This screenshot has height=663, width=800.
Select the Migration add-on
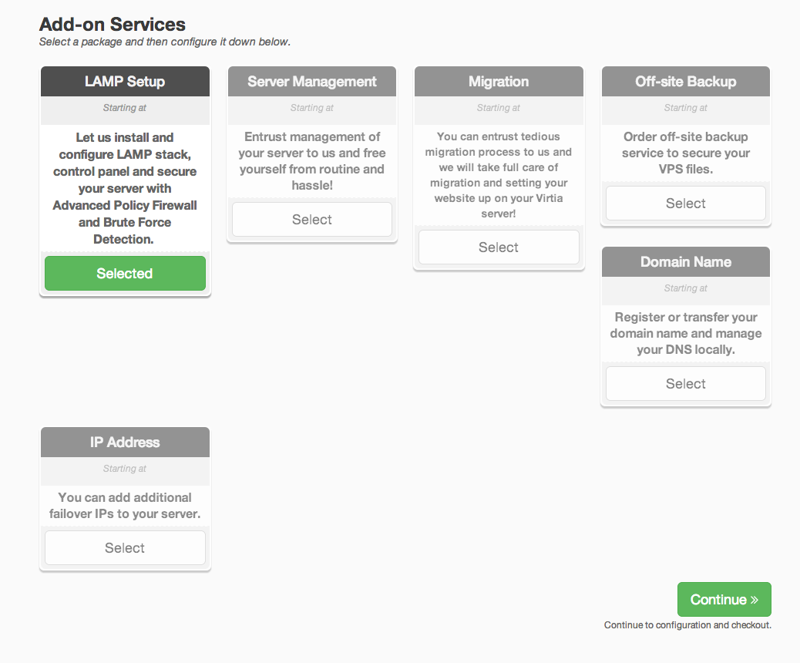[499, 247]
